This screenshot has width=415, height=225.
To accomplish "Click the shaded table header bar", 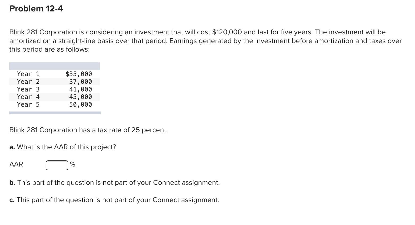I will (55, 66).
